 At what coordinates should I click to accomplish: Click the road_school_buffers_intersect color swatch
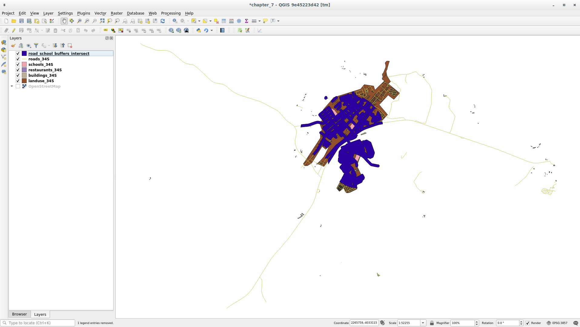[24, 53]
